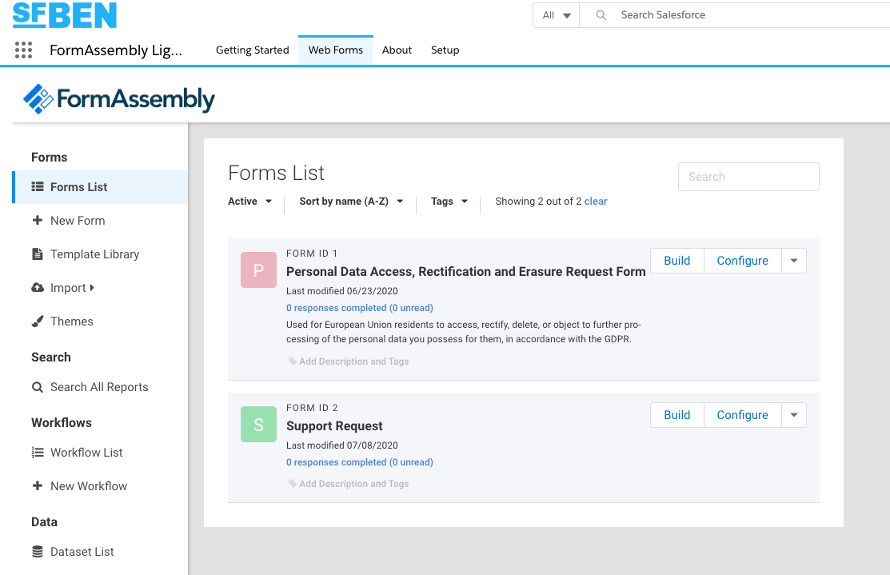
Task: Click Add Description and Tags for Support Request
Action: (x=353, y=484)
